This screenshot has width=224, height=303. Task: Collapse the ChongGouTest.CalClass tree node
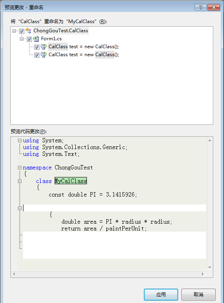point(14,31)
